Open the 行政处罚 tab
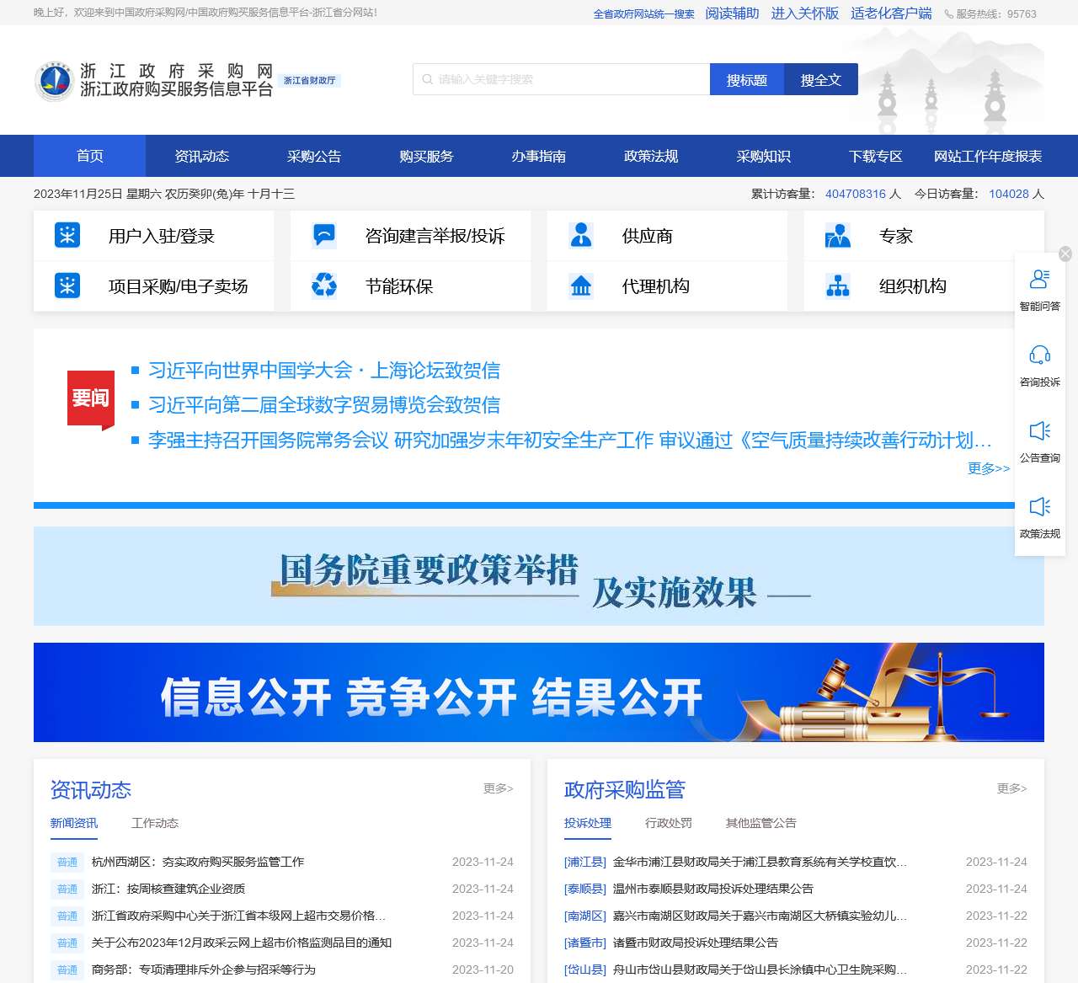Viewport: 1078px width, 983px height. click(670, 823)
